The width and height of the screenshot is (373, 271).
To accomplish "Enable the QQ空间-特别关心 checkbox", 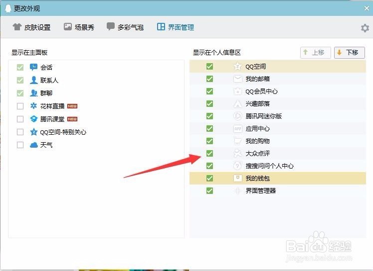I will pos(20,132).
